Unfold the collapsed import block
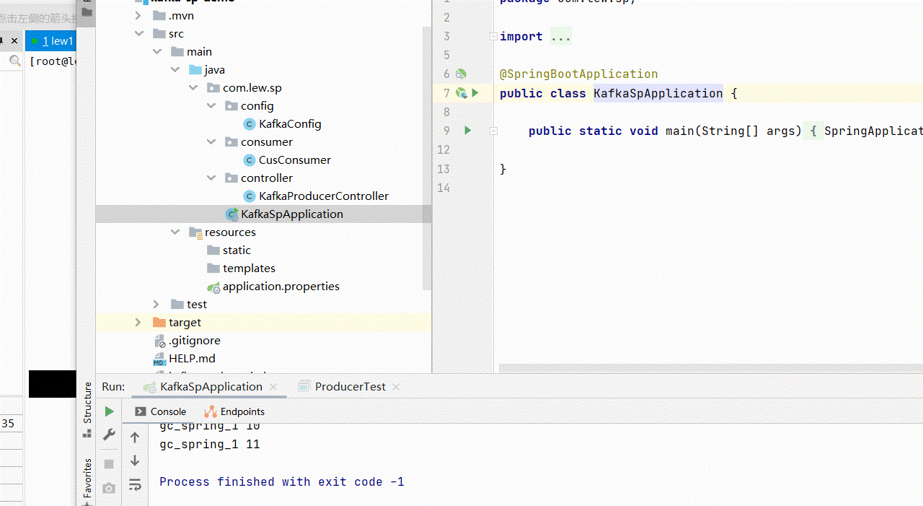Screen dimensions: 923x506 click(x=493, y=37)
